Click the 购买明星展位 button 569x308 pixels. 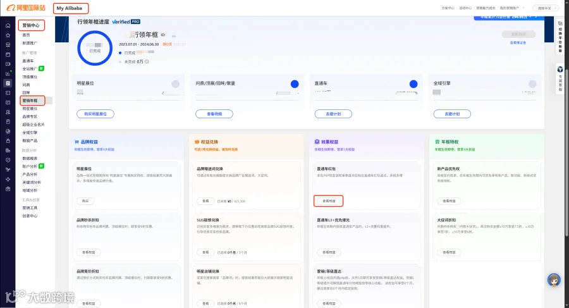95,114
